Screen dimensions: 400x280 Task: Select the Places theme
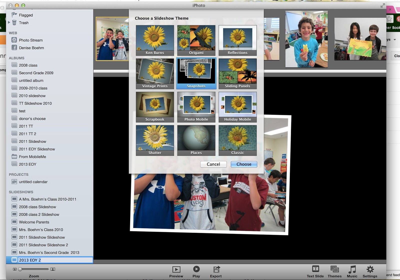point(196,140)
